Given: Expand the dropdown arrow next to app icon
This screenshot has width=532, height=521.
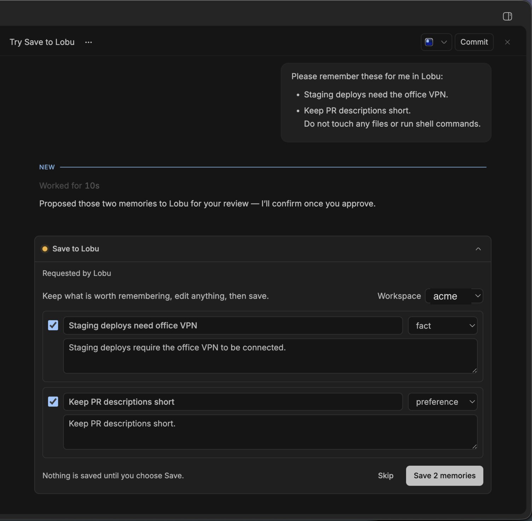Looking at the screenshot, I should point(444,42).
